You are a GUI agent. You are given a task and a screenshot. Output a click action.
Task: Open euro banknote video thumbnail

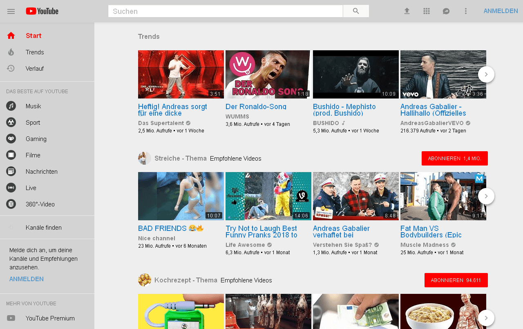(356, 311)
